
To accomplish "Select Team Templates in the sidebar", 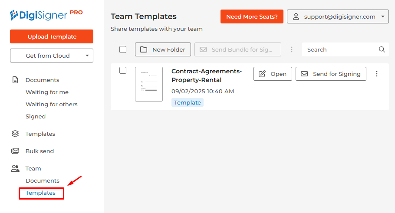I will pos(40,193).
